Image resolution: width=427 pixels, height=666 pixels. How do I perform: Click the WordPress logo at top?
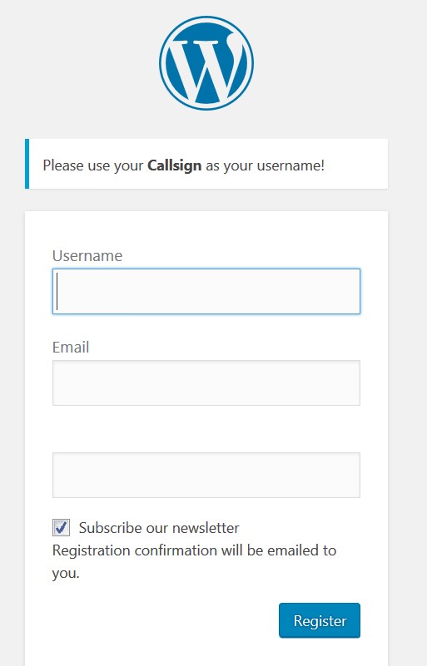(x=206, y=63)
